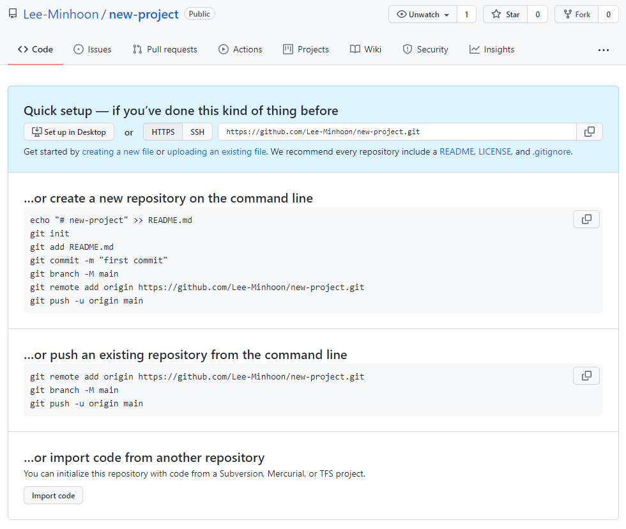Click the Star button
626x529 pixels.
click(x=505, y=14)
